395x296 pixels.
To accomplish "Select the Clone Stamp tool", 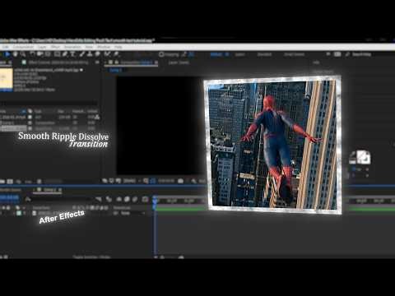I will pyautogui.click(x=90, y=54).
